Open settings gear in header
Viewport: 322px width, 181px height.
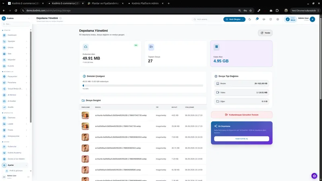(278, 19)
